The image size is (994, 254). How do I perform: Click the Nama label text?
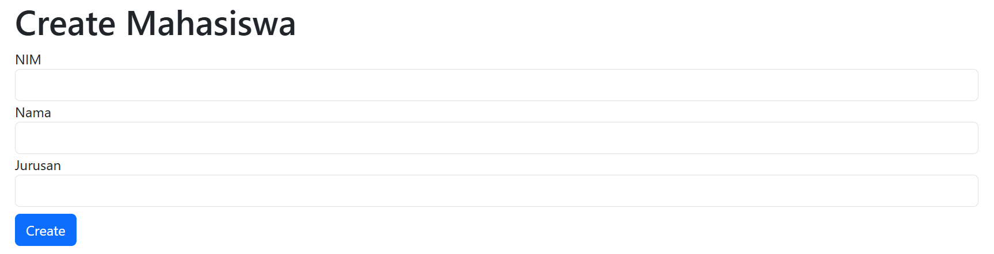pos(33,113)
